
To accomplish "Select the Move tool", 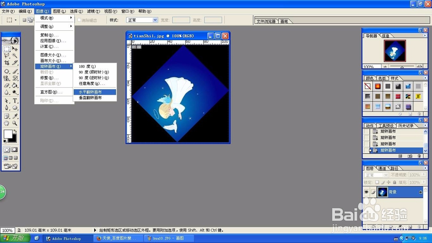I will pyautogui.click(x=15, y=49).
